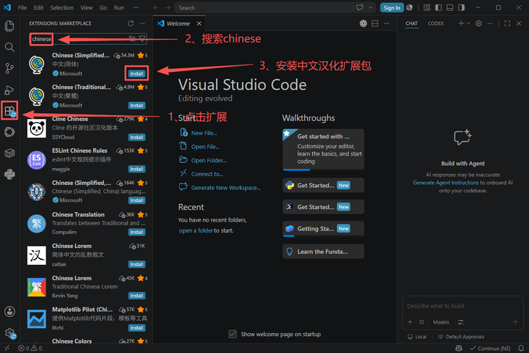The image size is (529, 353).
Task: Switch to the CODEX tab
Action: [436, 23]
